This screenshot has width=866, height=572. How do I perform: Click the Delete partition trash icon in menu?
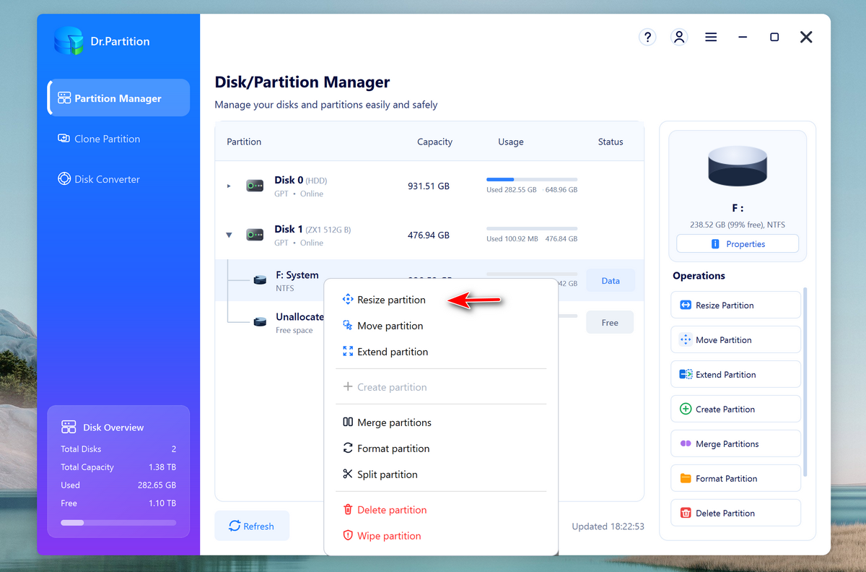pyautogui.click(x=347, y=510)
